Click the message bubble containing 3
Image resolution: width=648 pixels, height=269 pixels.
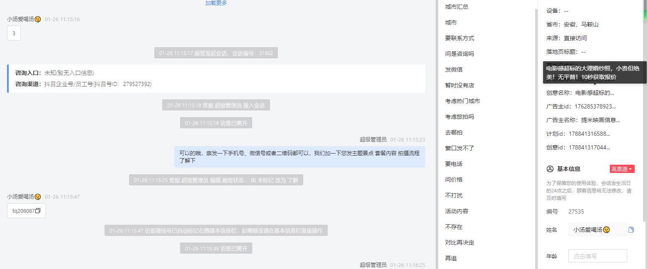tap(14, 34)
